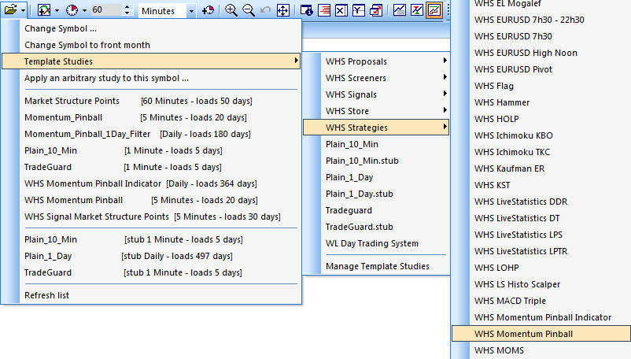The image size is (631, 359).
Task: Click the window info icon
Action: click(x=307, y=10)
